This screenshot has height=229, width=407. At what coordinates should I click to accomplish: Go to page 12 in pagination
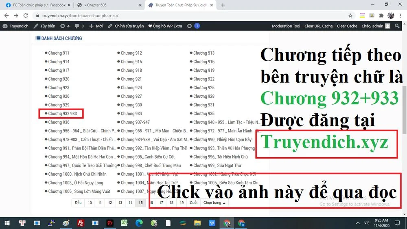(x=110, y=203)
